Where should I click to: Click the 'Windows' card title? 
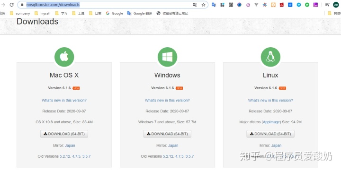(167, 75)
